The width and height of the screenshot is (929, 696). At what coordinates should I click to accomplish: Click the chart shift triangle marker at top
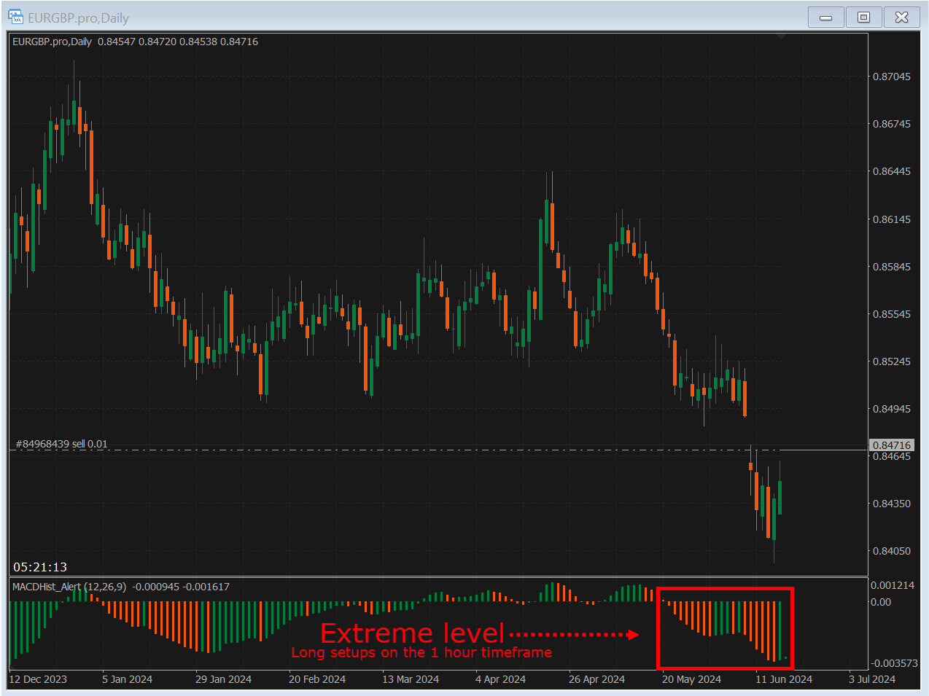[x=781, y=36]
